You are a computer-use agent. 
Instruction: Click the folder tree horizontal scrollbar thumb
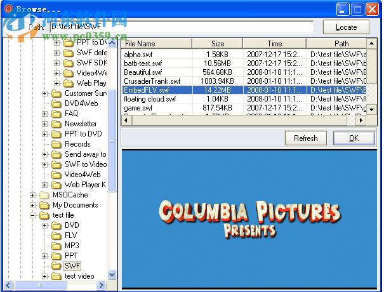tap(40, 285)
